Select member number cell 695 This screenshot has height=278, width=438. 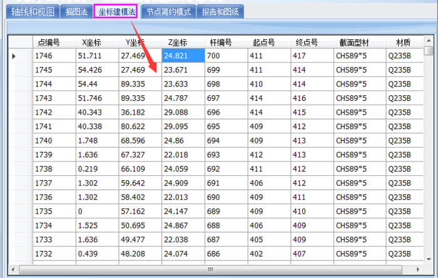(x=227, y=126)
